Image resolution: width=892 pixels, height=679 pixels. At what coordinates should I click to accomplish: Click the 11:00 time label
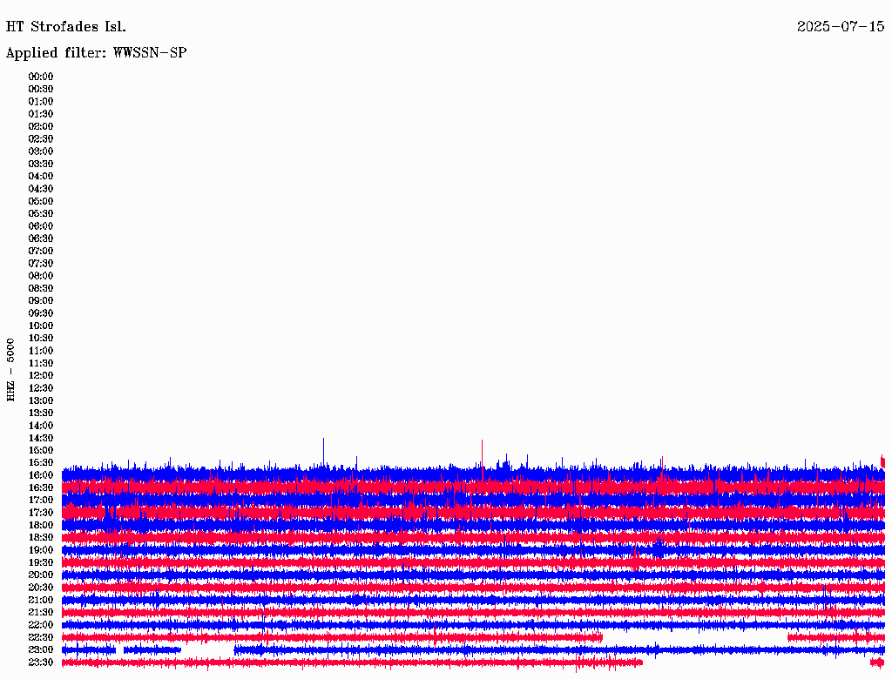pos(41,351)
